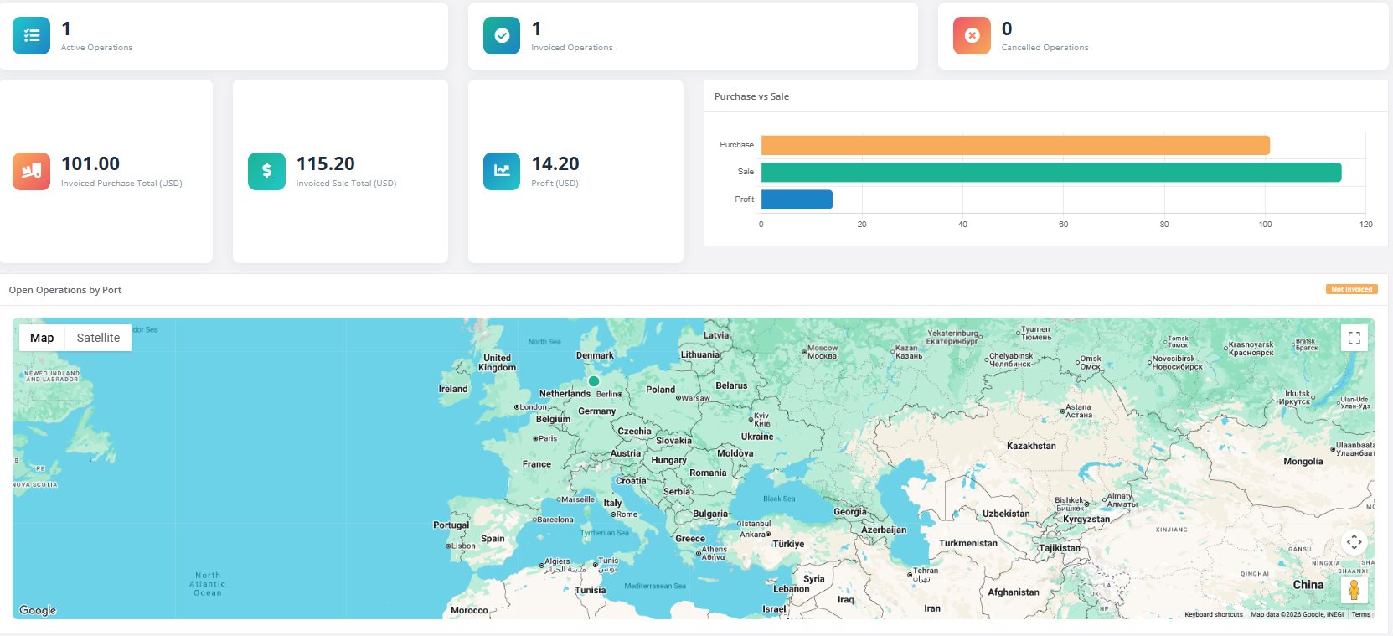
Task: Click the Ukraine label on the map
Action: pyautogui.click(x=757, y=437)
